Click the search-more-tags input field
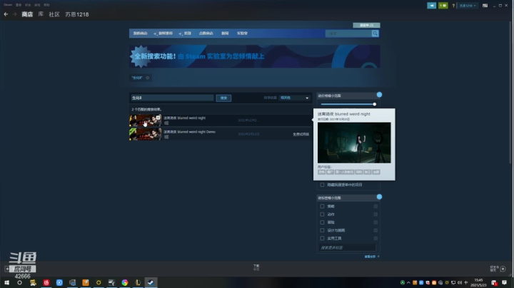This screenshot has width=514, height=288. (347, 248)
